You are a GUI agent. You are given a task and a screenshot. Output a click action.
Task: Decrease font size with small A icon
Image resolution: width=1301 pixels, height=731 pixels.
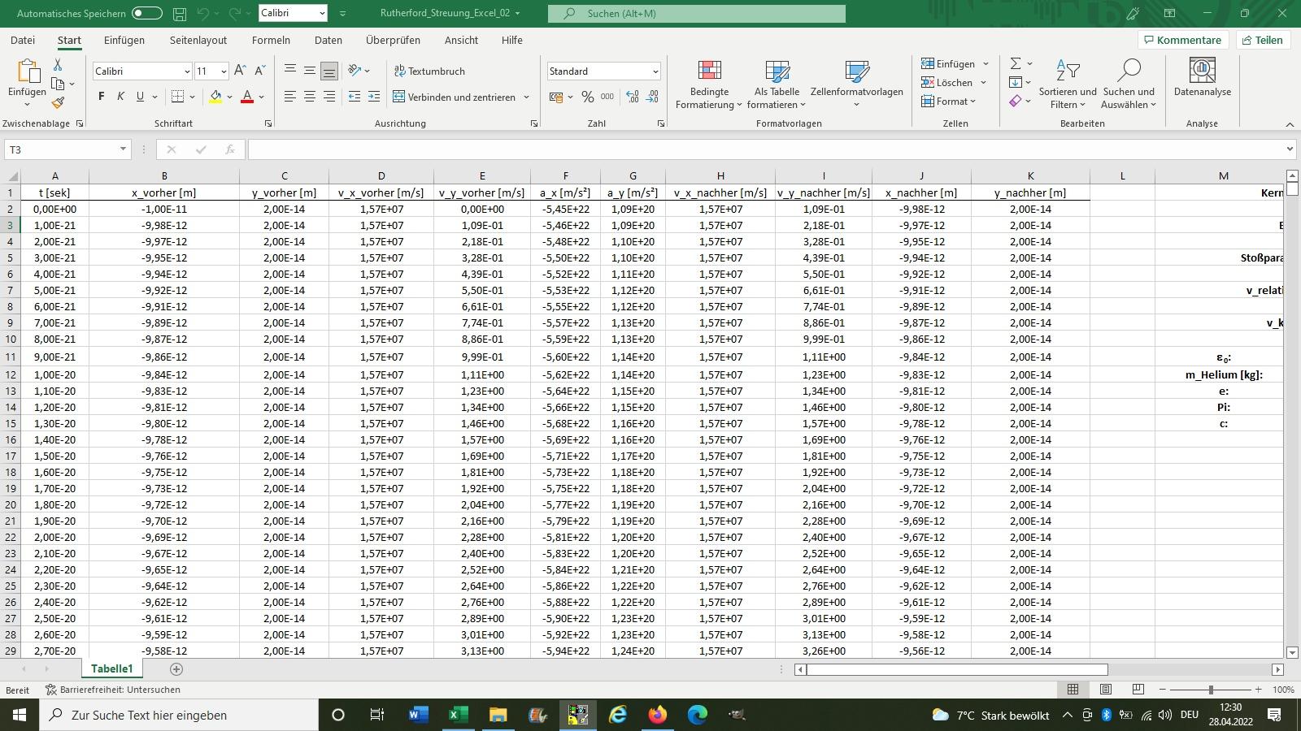coord(260,71)
